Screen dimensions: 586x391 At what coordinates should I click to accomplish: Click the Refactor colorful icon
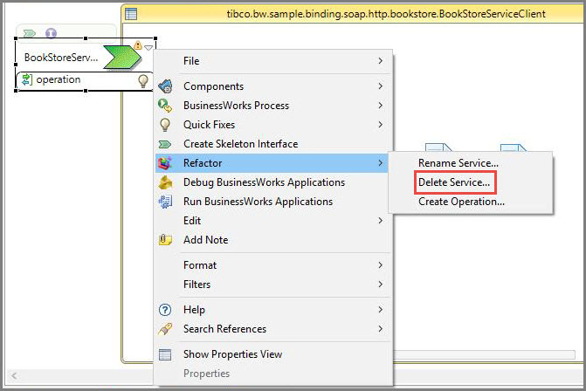click(165, 163)
